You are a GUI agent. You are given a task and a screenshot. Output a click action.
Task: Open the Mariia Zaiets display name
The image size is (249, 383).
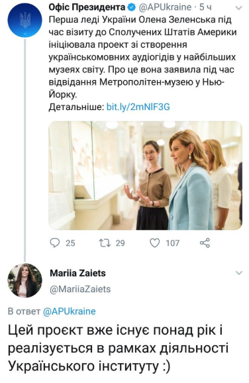pos(77,273)
